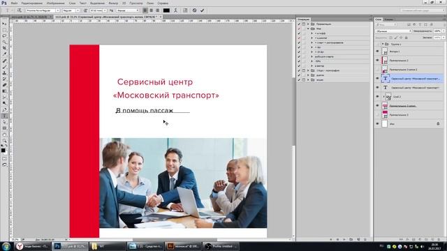This screenshot has height=251, width=447.
Task: Collapse the Группа 1 layer group
Action: 383,44
